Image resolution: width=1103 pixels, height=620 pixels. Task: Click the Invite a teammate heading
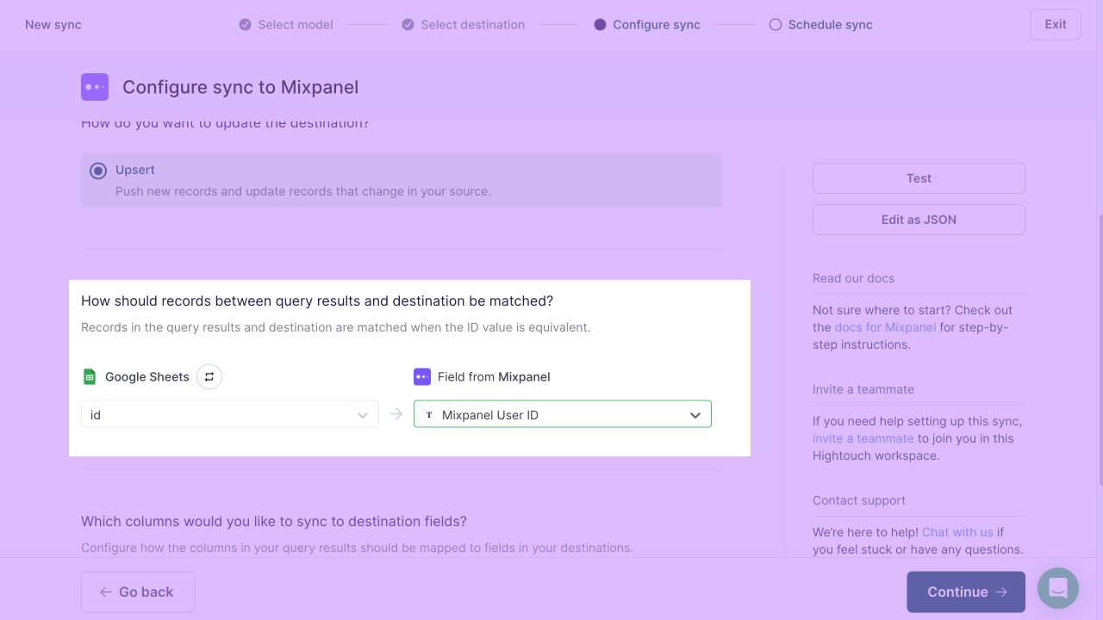[x=863, y=389]
